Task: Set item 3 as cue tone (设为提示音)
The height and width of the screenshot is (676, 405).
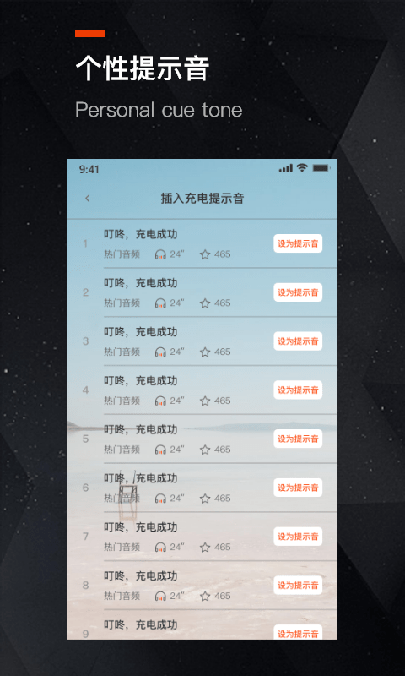Action: [x=298, y=341]
